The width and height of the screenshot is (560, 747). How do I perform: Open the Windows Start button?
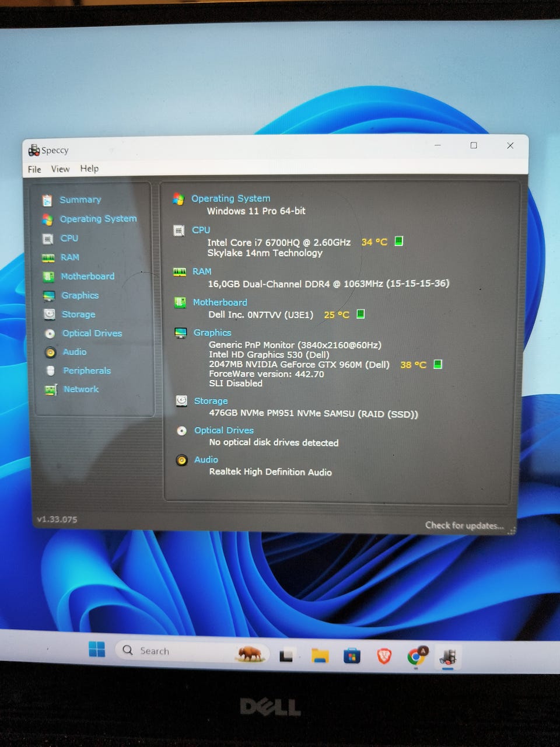click(x=97, y=649)
